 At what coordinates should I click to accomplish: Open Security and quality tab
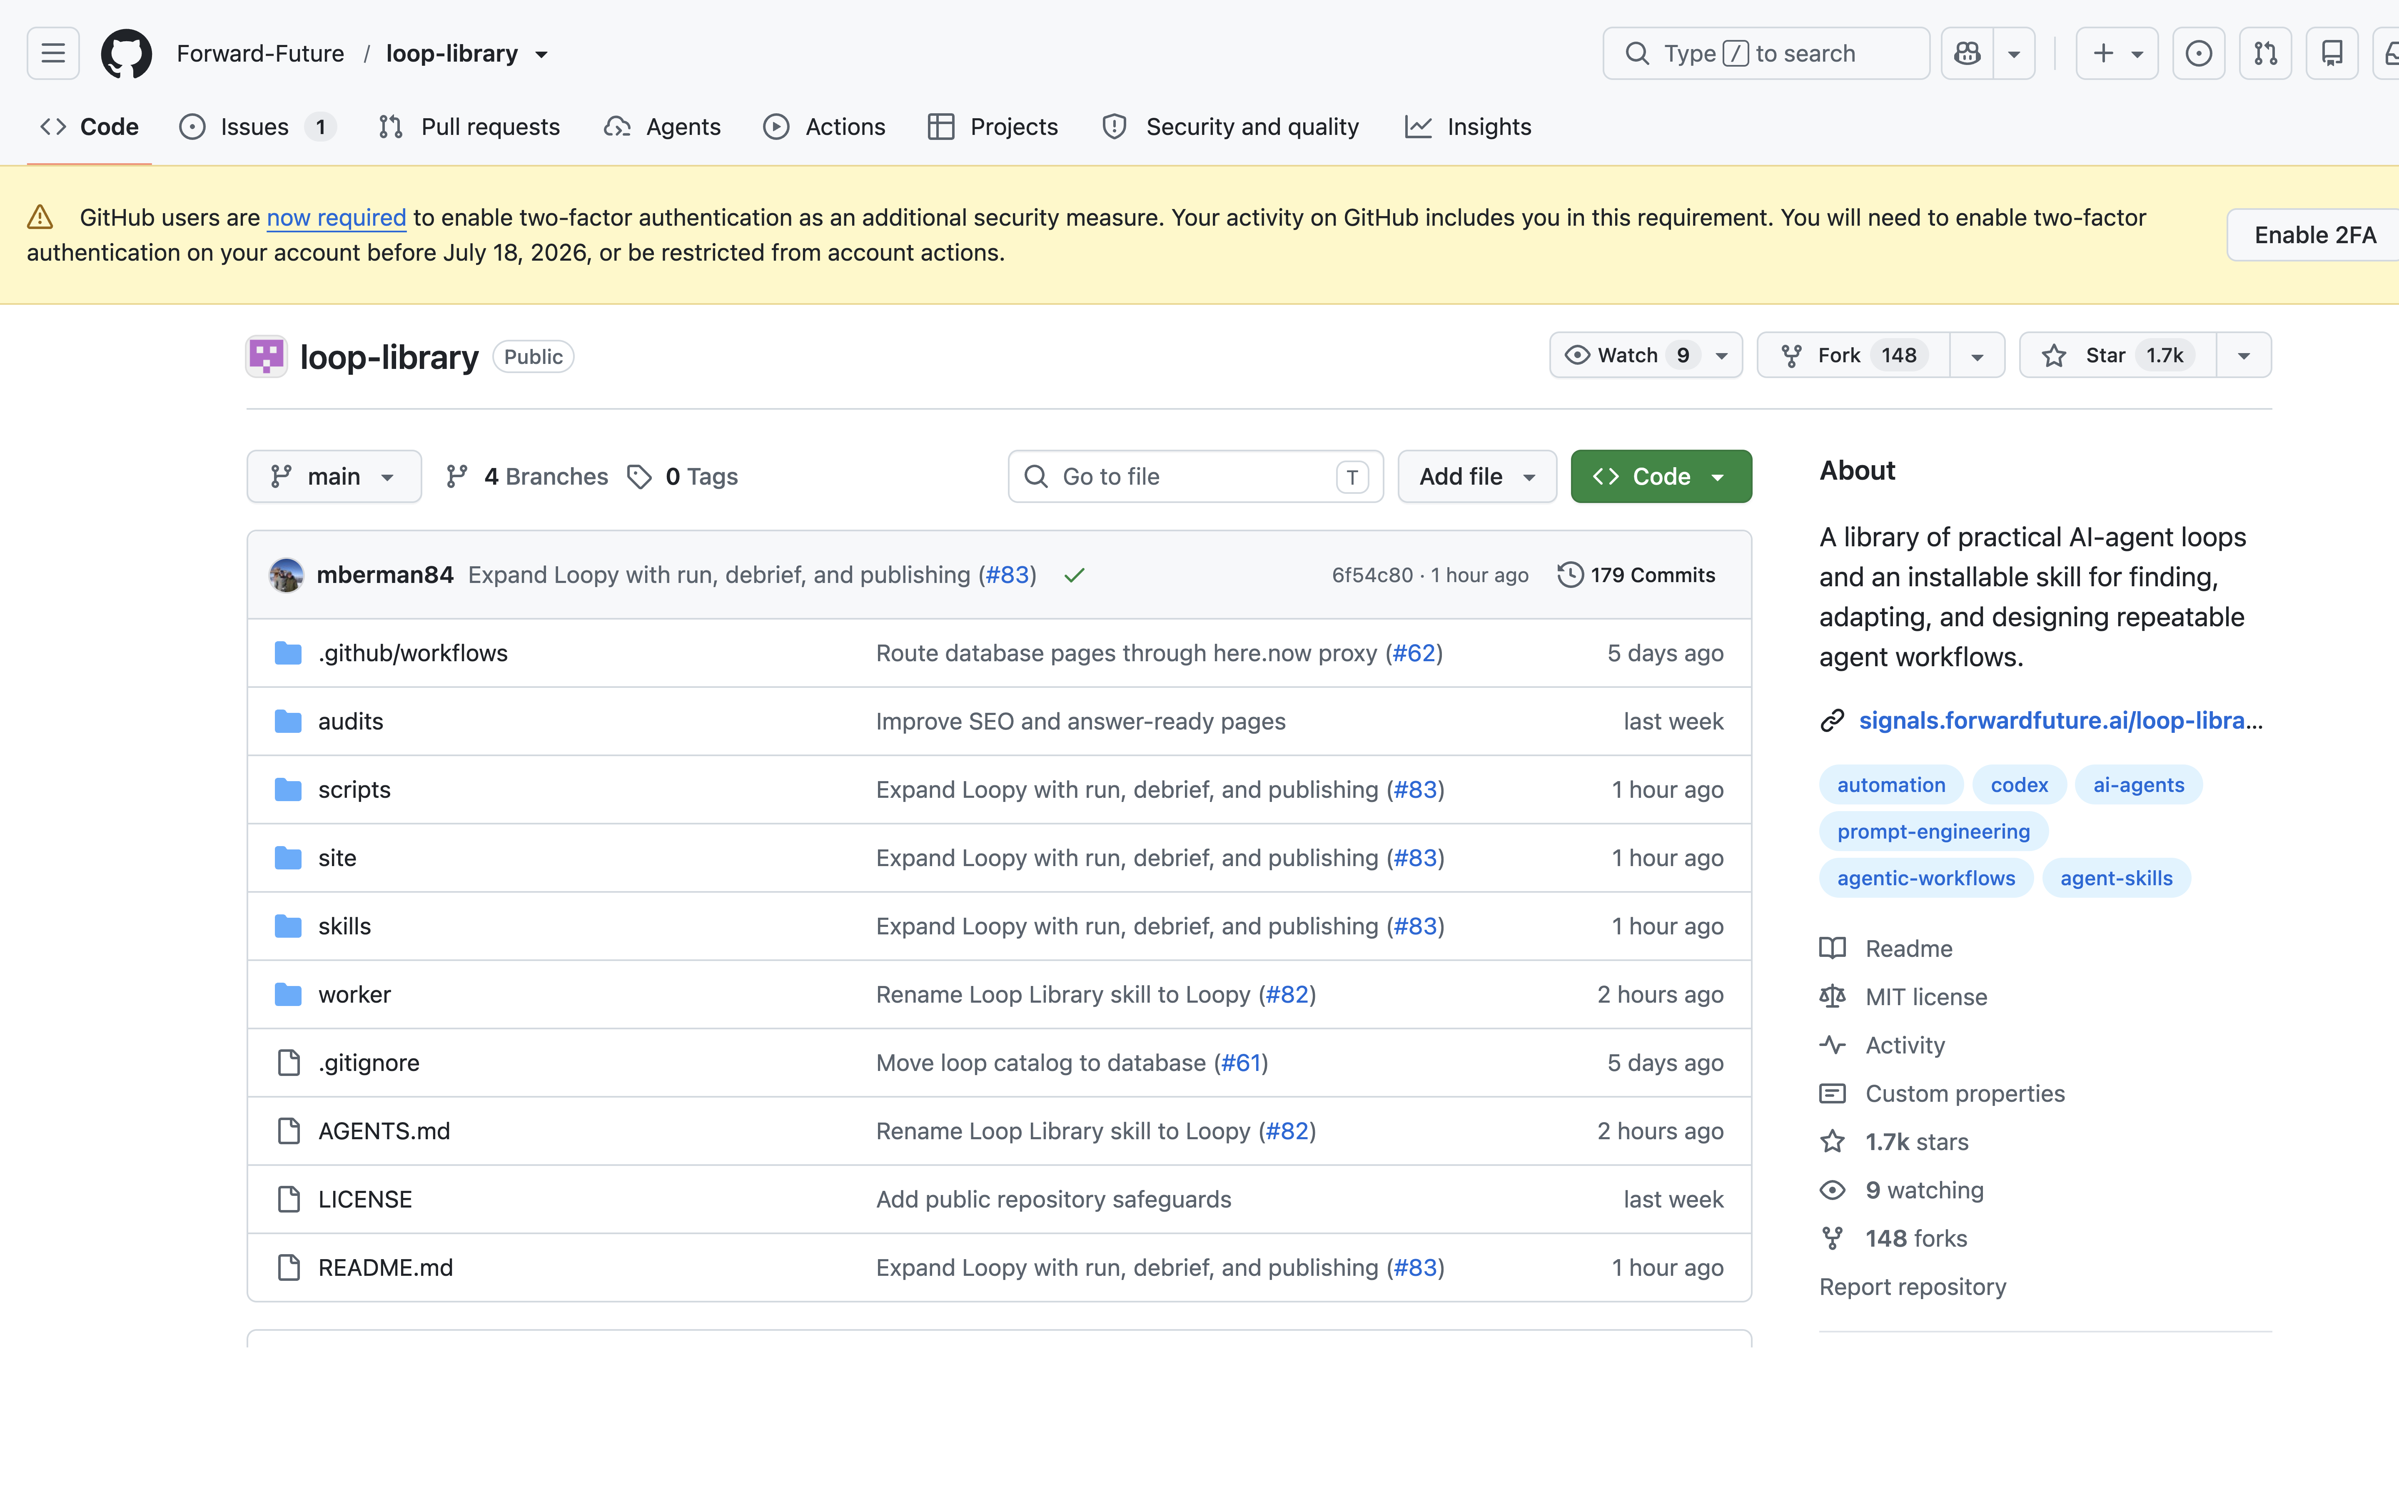click(x=1230, y=127)
